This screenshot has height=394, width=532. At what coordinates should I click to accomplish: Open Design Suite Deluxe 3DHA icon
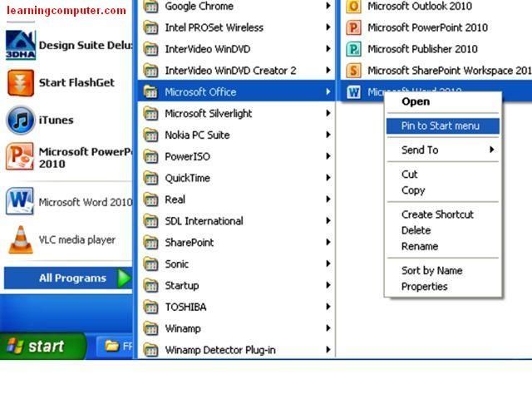click(x=20, y=45)
